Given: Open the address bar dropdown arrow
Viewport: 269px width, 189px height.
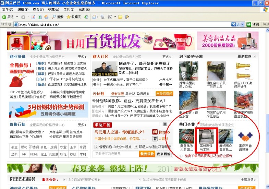Looking at the screenshot, I should 242,24.
